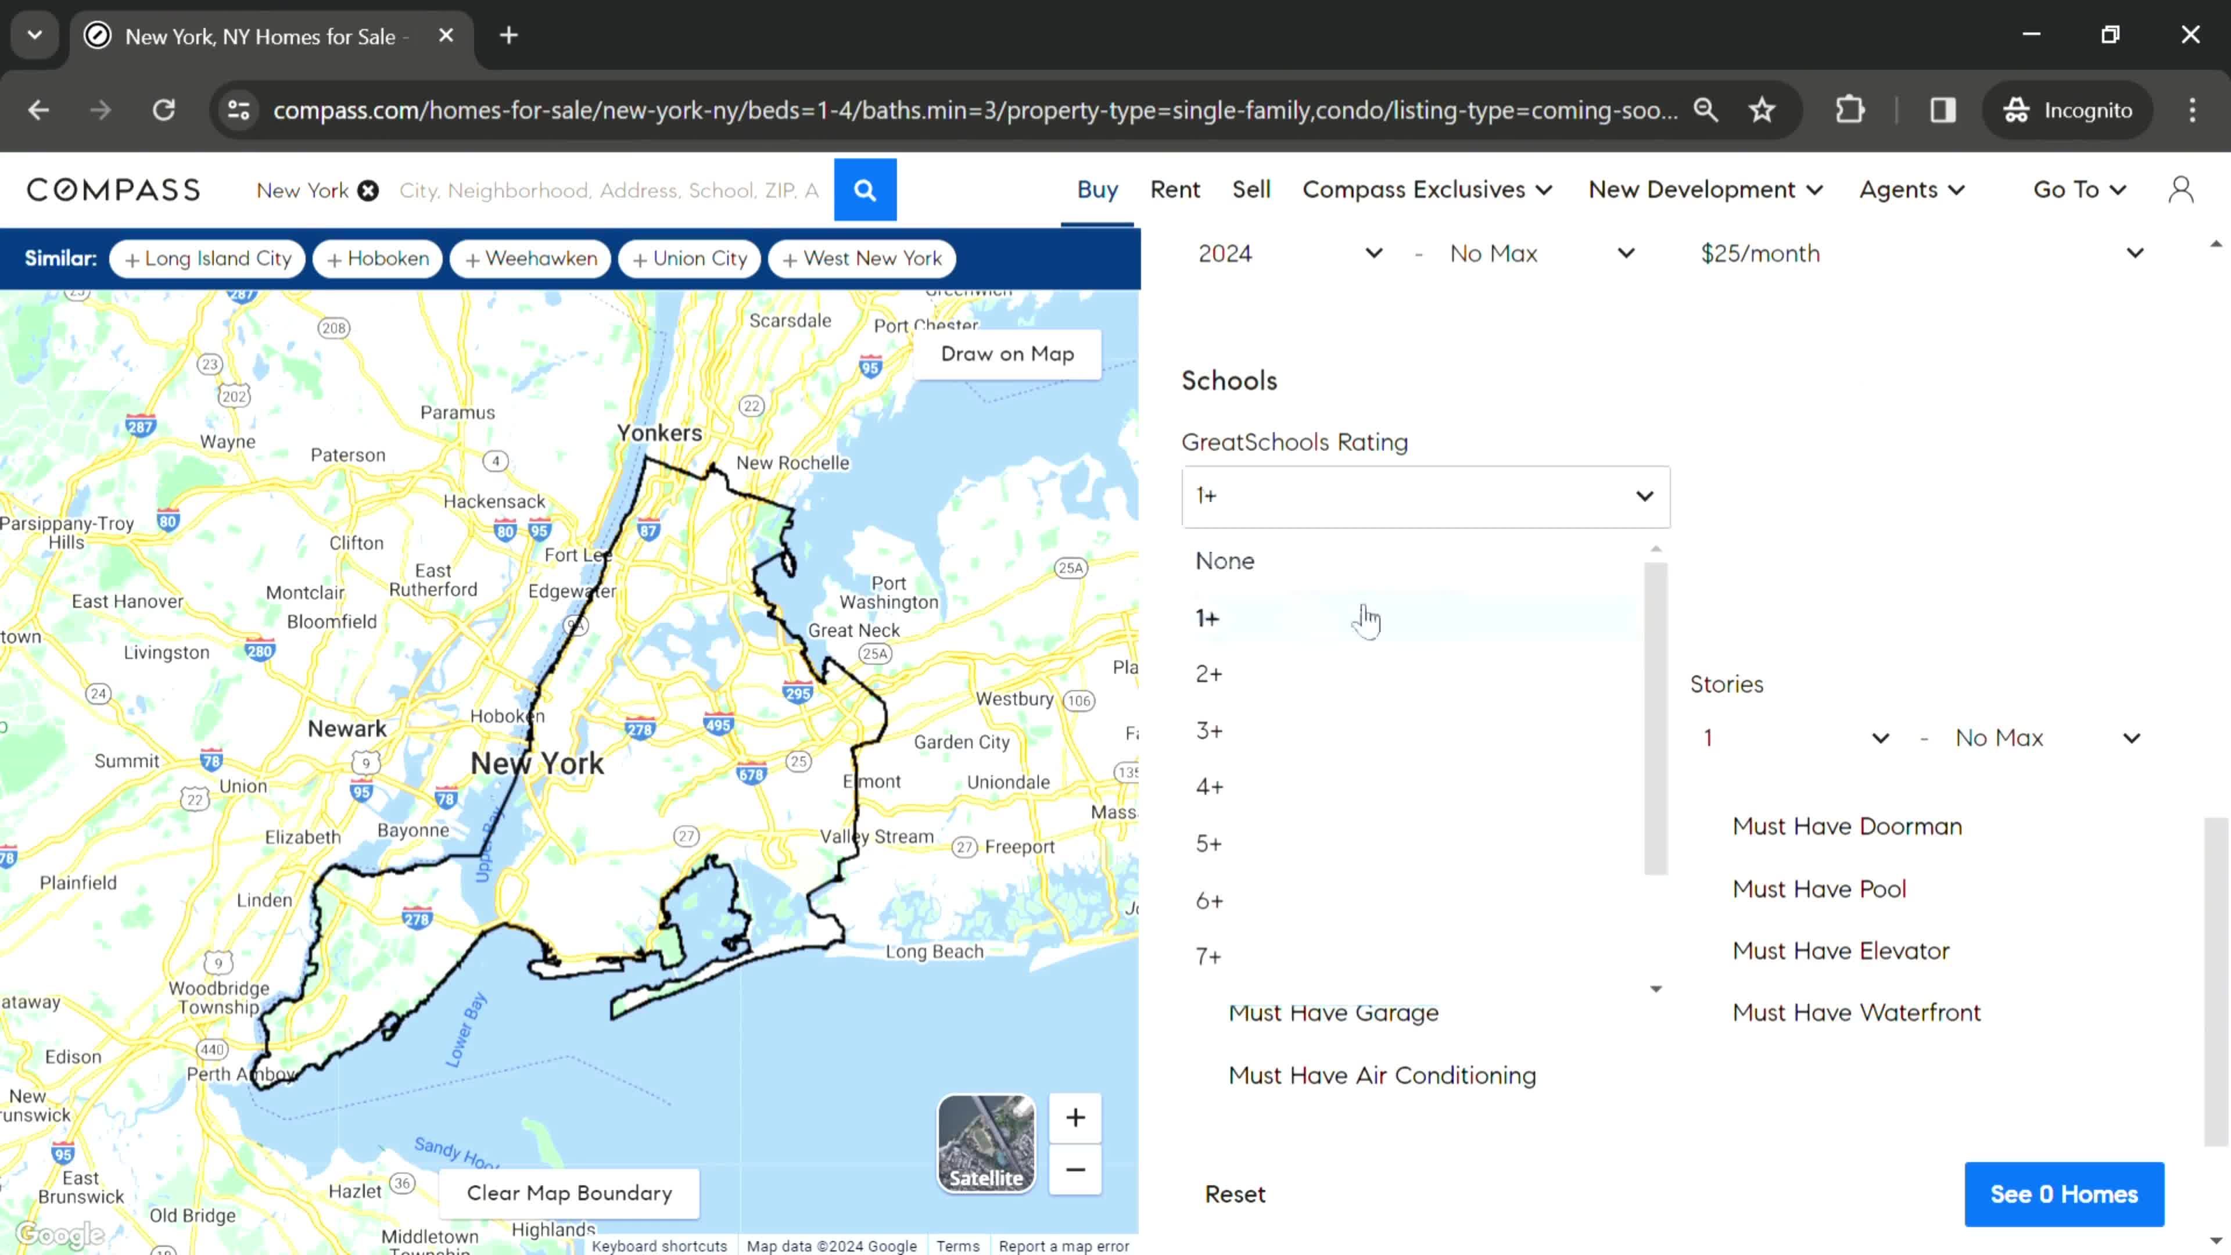Select the Buy tab
The image size is (2231, 1255).
1097,189
